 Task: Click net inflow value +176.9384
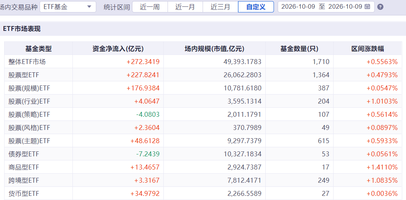click(143, 88)
